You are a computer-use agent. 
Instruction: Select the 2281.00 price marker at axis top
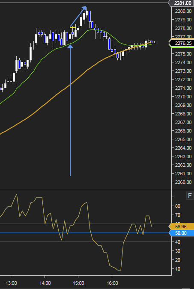coord(181,3)
